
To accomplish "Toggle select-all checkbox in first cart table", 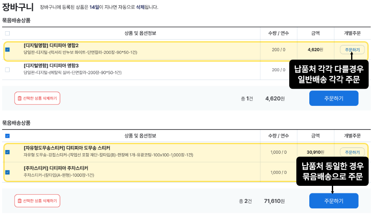I will pyautogui.click(x=8, y=33).
